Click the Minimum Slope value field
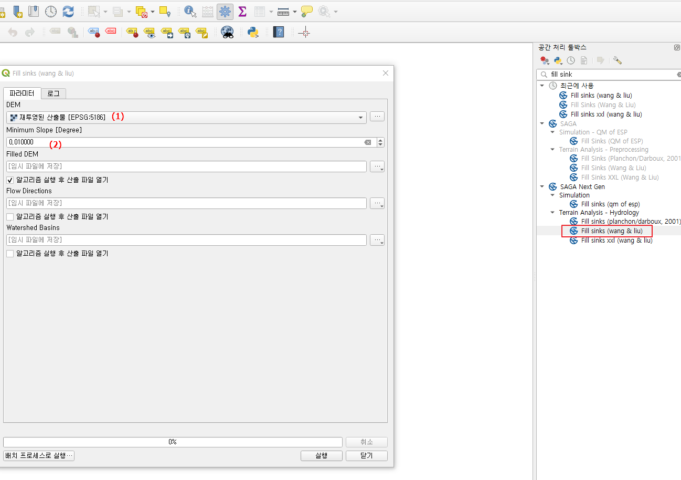 click(191, 142)
